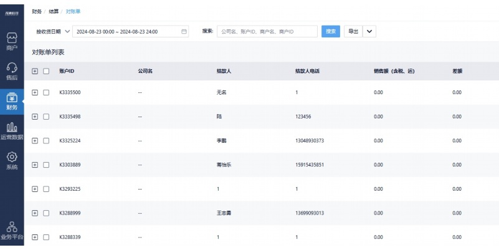Tick the select-all checkbox in table header
This screenshot has width=499, height=250.
(46, 71)
